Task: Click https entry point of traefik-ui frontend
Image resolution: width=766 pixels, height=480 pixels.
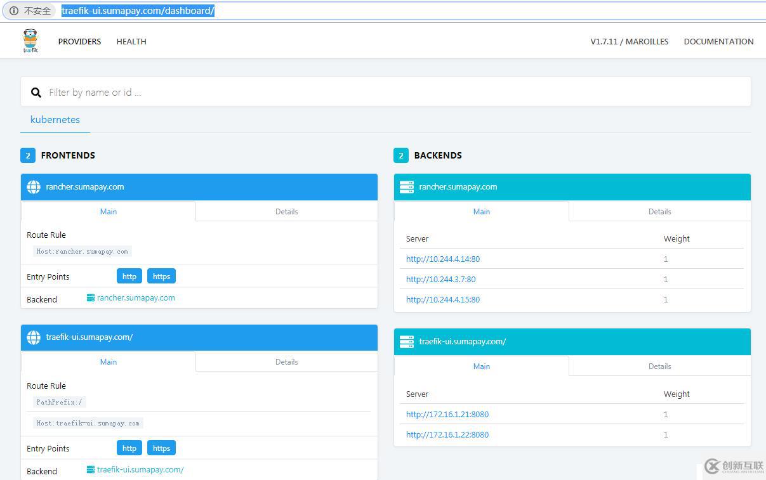Action: [162, 448]
